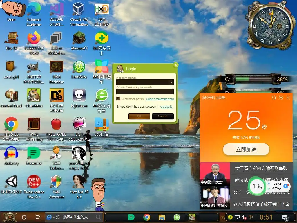Close the Login dialog with the X
This screenshot has height=223, width=297.
(x=176, y=65)
